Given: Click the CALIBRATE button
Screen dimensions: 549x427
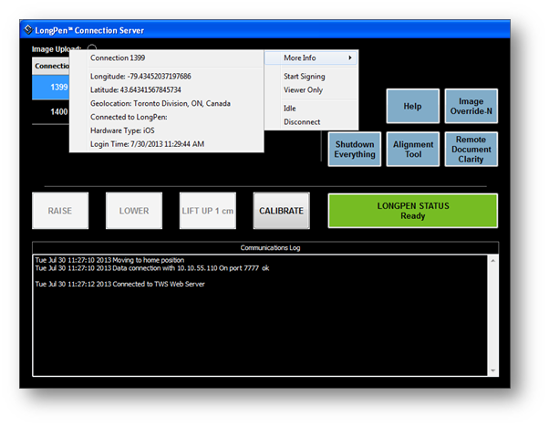Looking at the screenshot, I should click(281, 211).
